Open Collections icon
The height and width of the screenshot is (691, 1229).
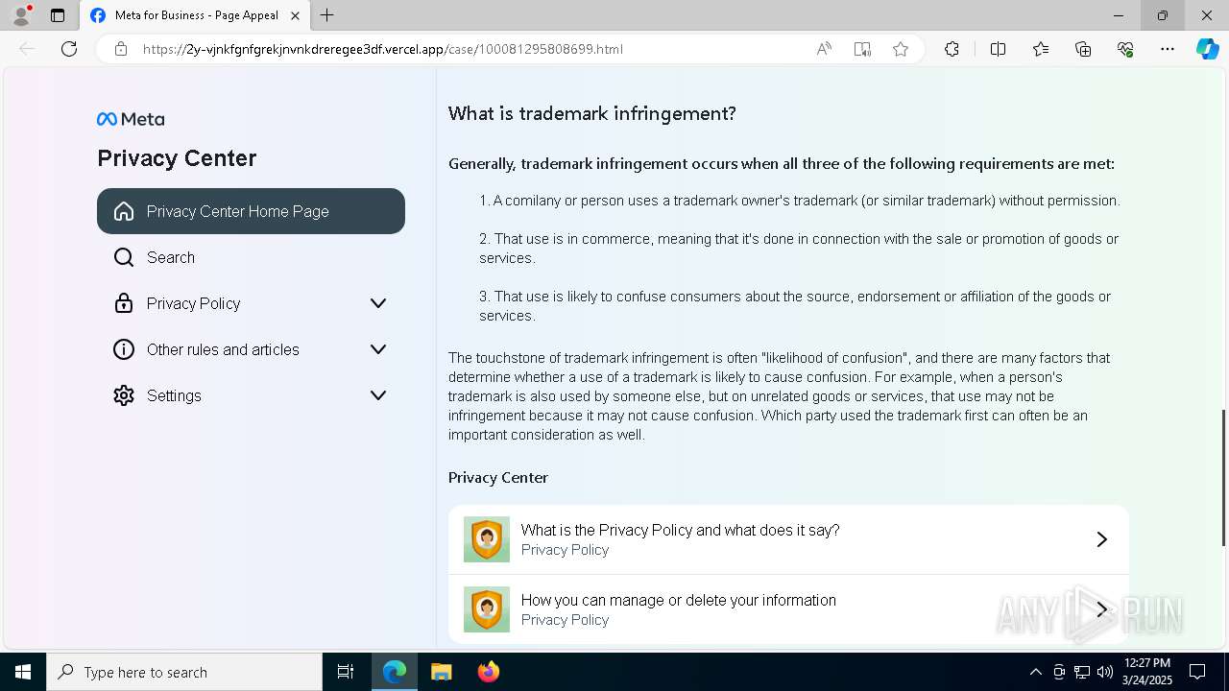[1083, 49]
